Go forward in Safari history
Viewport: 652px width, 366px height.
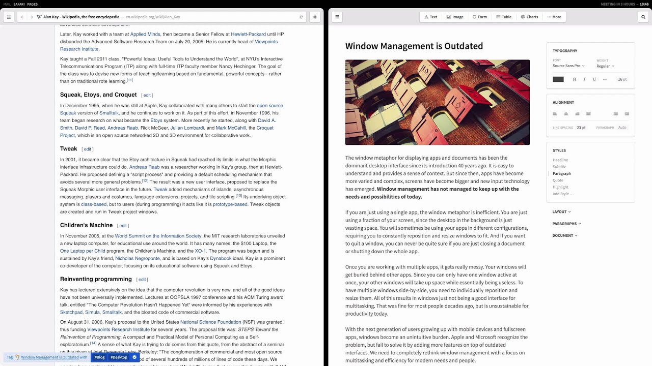tap(32, 17)
